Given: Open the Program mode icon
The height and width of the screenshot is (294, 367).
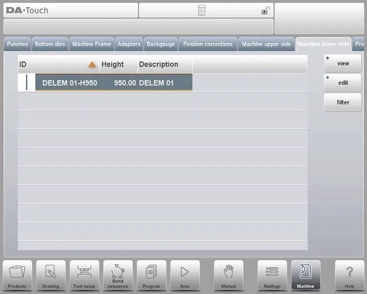Looking at the screenshot, I should tap(151, 275).
